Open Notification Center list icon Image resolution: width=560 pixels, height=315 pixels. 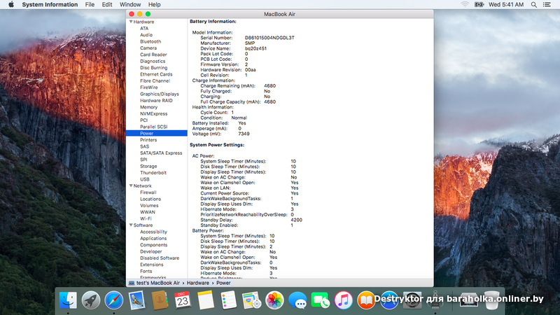[x=547, y=5]
